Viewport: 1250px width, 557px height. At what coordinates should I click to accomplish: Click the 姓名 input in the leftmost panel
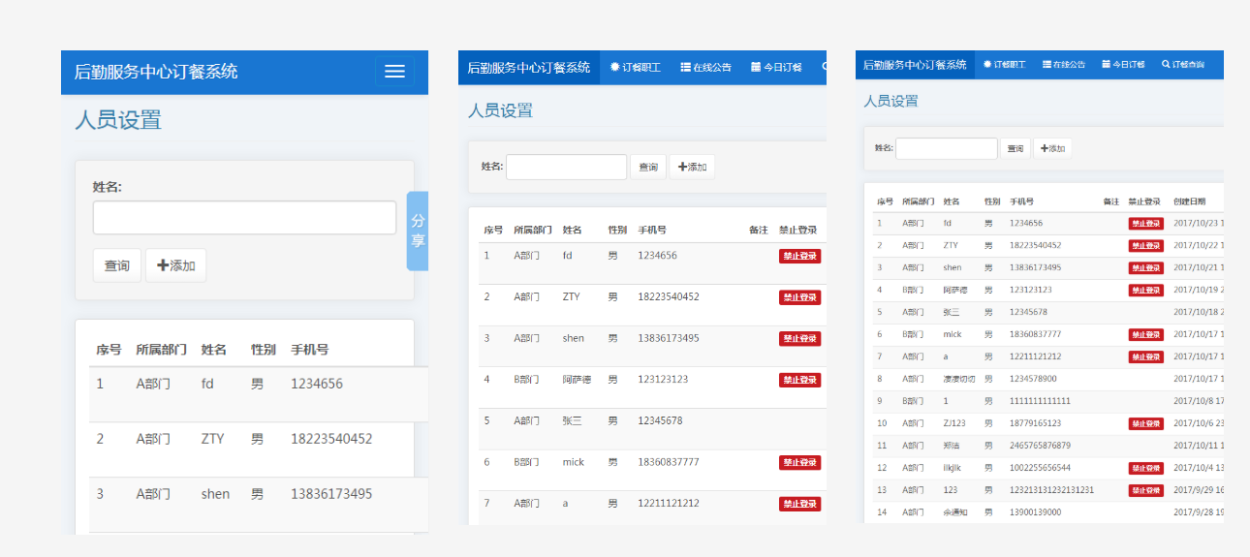click(244, 218)
